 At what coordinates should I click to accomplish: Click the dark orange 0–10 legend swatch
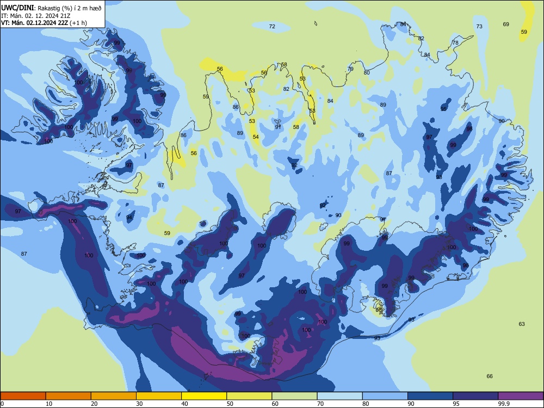click(x=23, y=396)
